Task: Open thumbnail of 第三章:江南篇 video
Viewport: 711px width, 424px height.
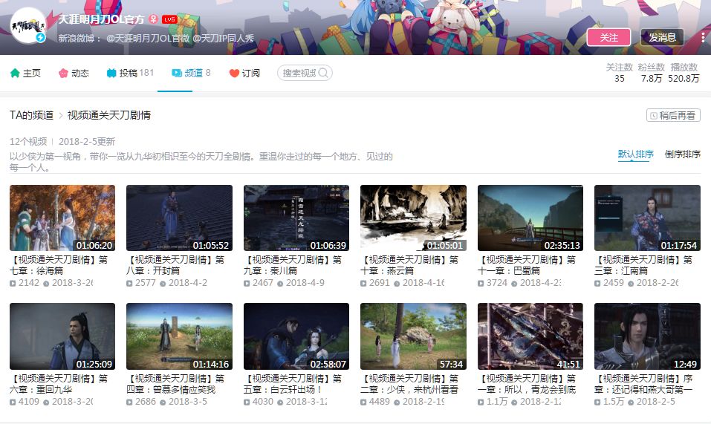Action: pos(647,218)
